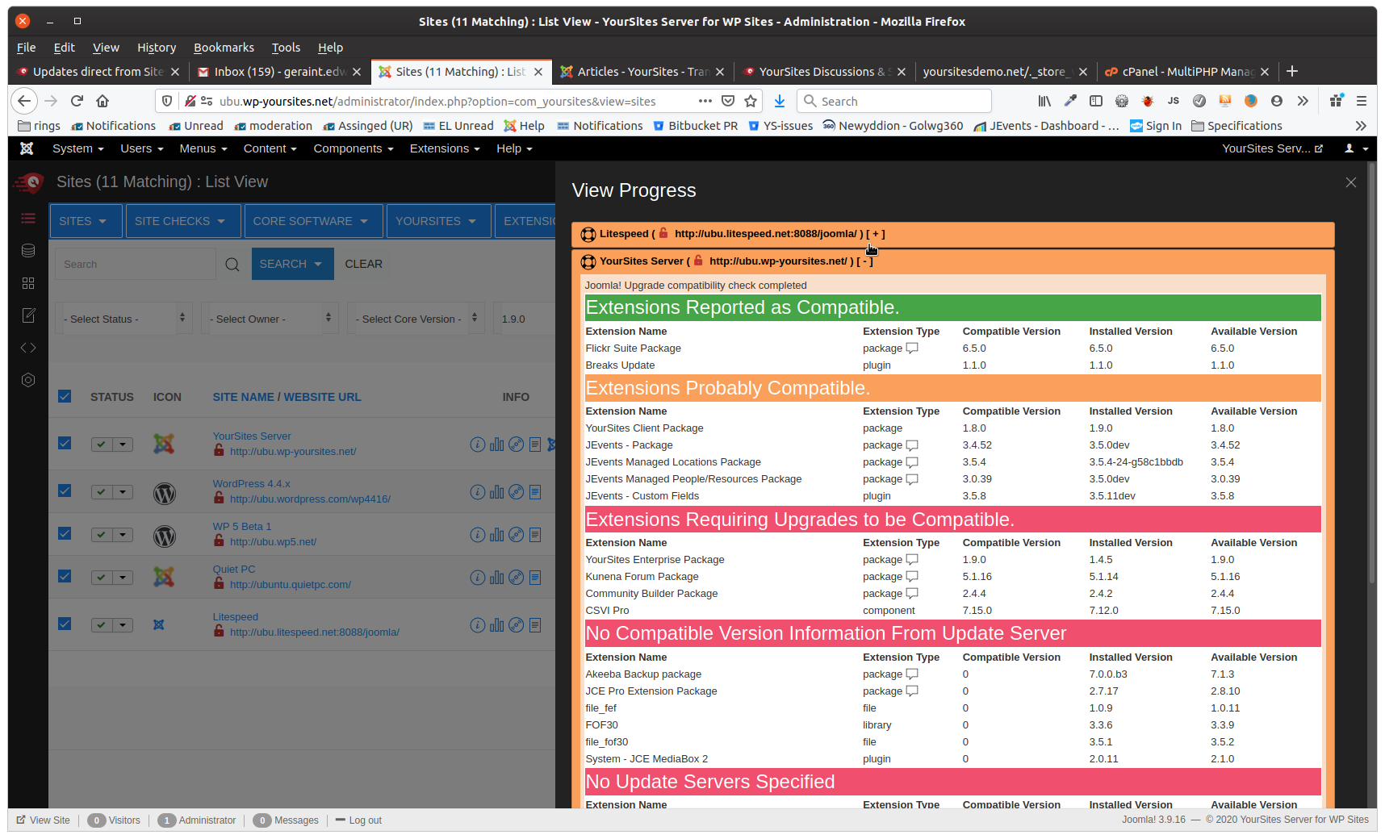The width and height of the screenshot is (1385, 839).
Task: Click View Site in the status bar
Action: tap(43, 820)
